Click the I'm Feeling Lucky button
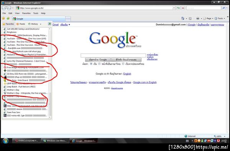230x151 pixels. pyautogui.click(x=126, y=60)
